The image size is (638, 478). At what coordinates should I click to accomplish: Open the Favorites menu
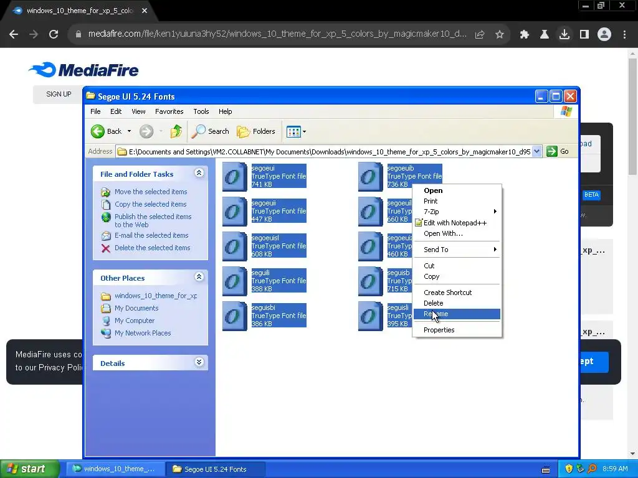point(169,111)
